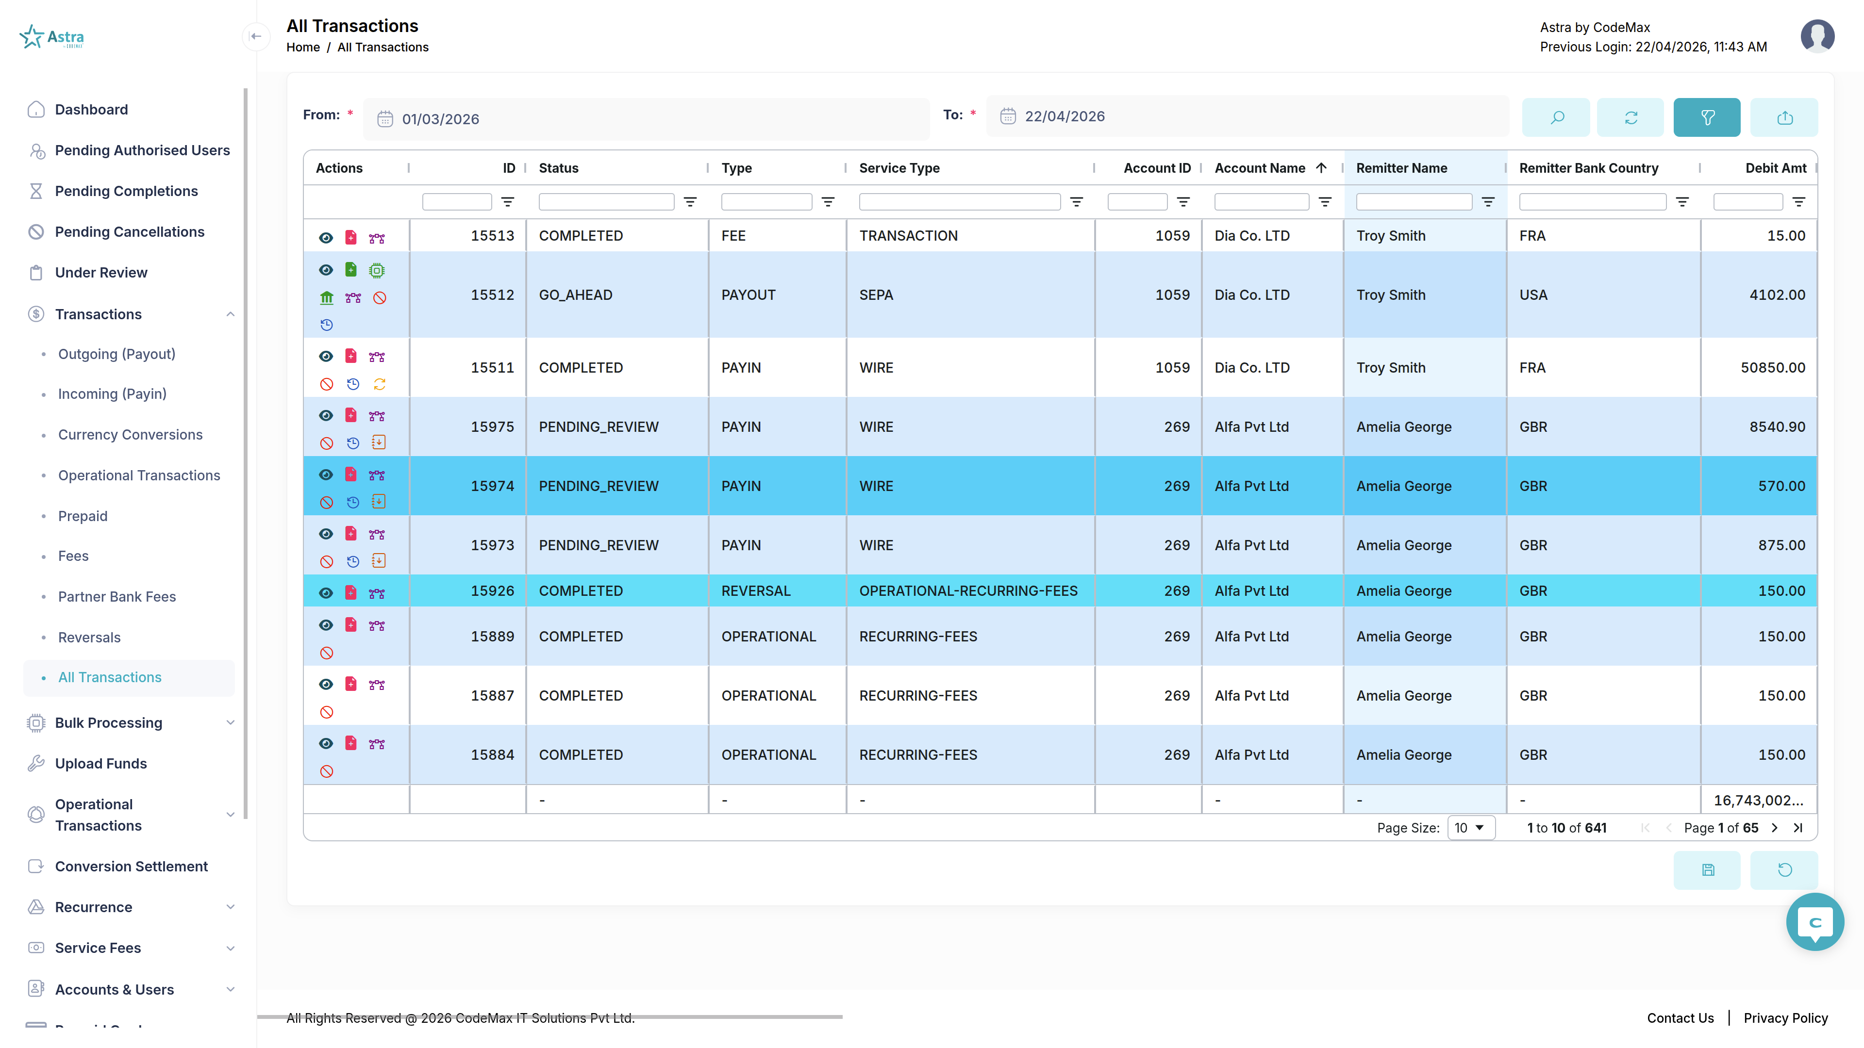The image size is (1864, 1048).
Task: Click the reset grid layout button
Action: [1784, 870]
